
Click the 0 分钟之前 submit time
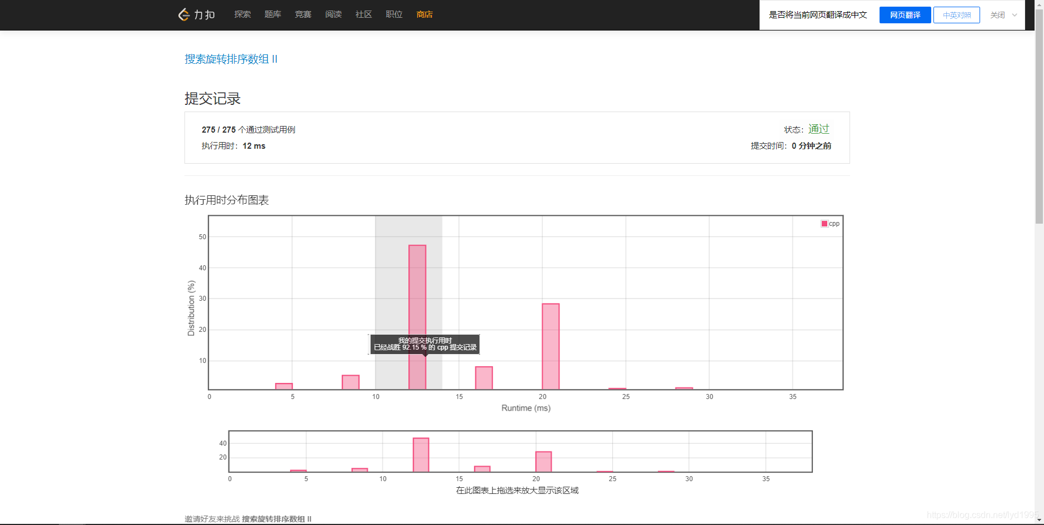coord(811,146)
